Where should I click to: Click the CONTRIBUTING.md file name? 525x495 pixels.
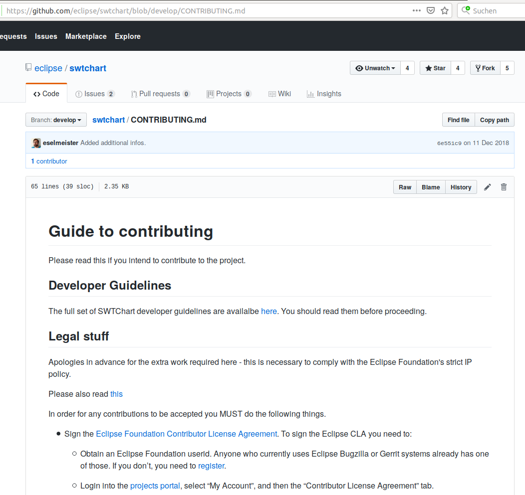pos(168,120)
